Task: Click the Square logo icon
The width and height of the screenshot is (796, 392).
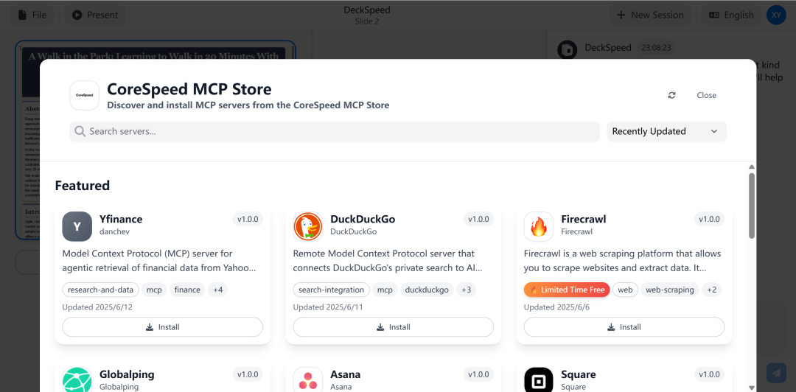Action: tap(539, 379)
